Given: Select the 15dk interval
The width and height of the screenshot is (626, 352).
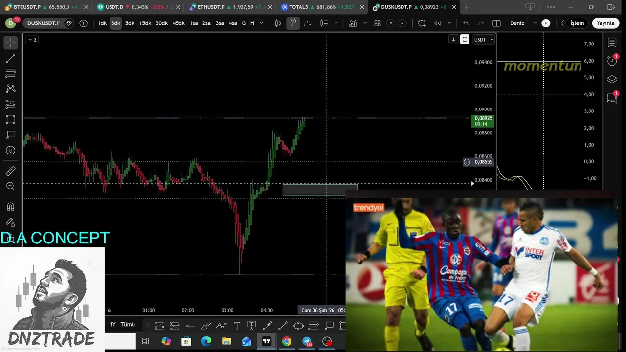Looking at the screenshot, I should tap(145, 23).
